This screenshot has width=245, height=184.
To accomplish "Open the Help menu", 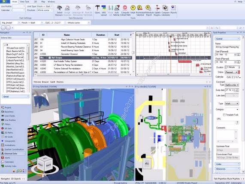I will (x=240, y=2).
